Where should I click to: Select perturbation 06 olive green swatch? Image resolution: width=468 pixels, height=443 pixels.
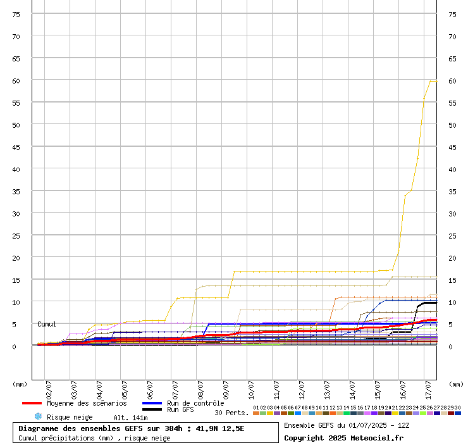(291, 413)
